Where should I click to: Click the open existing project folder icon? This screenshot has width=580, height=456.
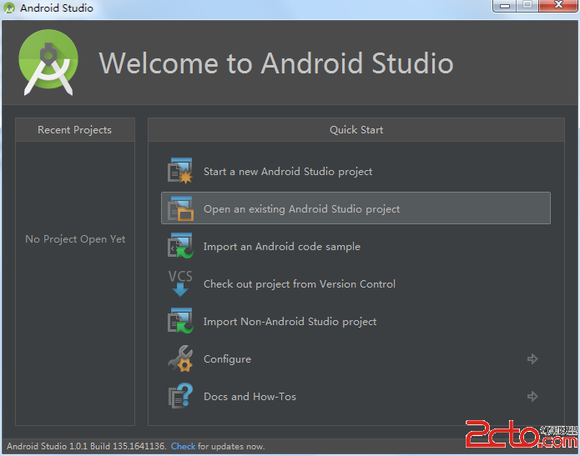180,208
